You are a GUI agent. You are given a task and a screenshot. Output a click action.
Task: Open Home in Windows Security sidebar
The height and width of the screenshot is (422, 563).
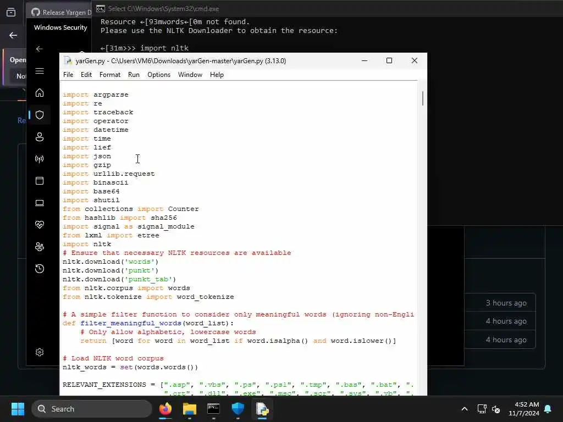(40, 93)
